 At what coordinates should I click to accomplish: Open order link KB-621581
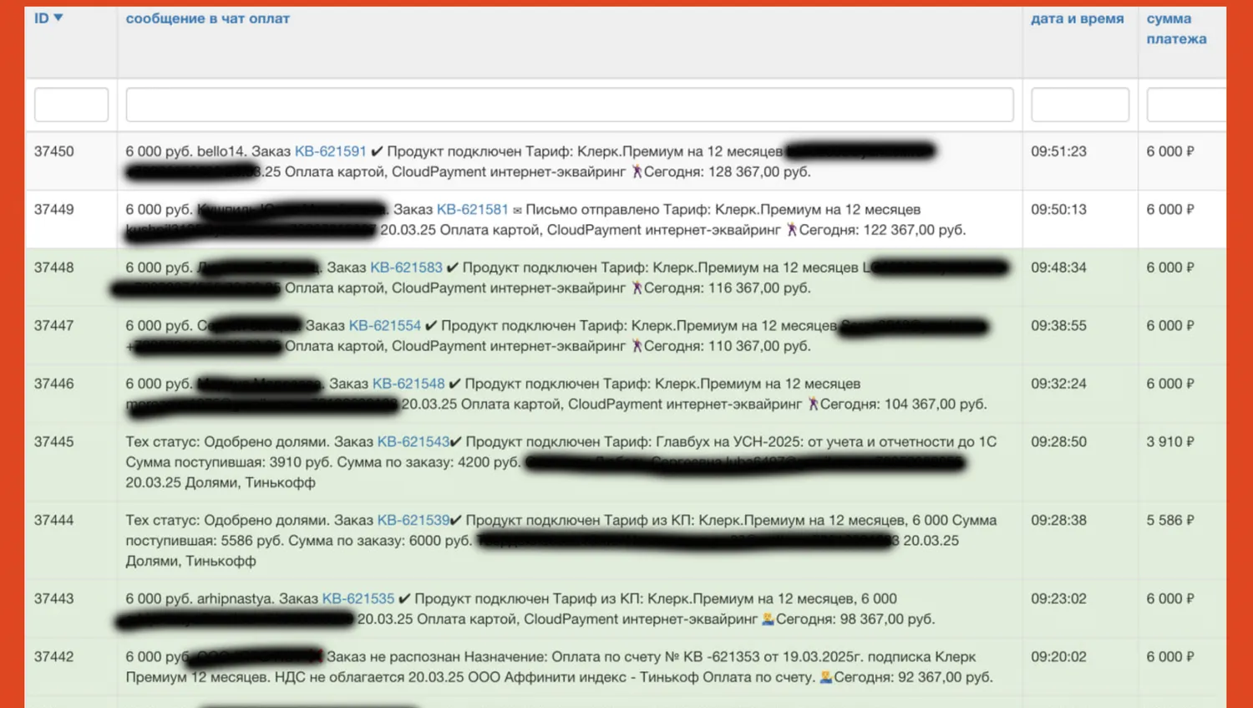point(472,210)
